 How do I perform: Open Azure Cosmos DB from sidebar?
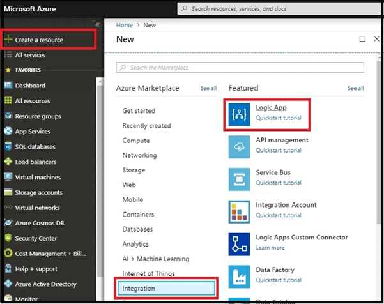[40, 223]
